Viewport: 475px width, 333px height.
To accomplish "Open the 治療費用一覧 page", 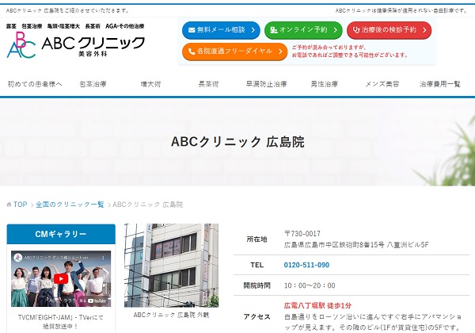I will [x=440, y=84].
